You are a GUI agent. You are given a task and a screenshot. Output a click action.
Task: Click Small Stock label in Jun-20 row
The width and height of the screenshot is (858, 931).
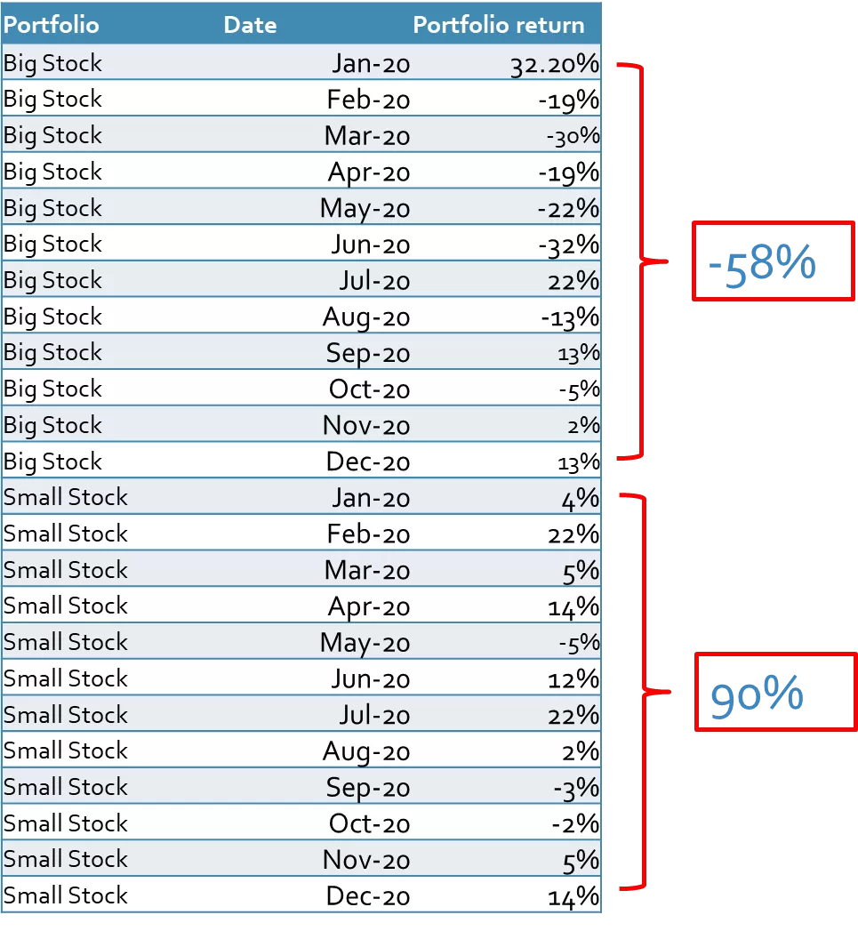tap(65, 678)
